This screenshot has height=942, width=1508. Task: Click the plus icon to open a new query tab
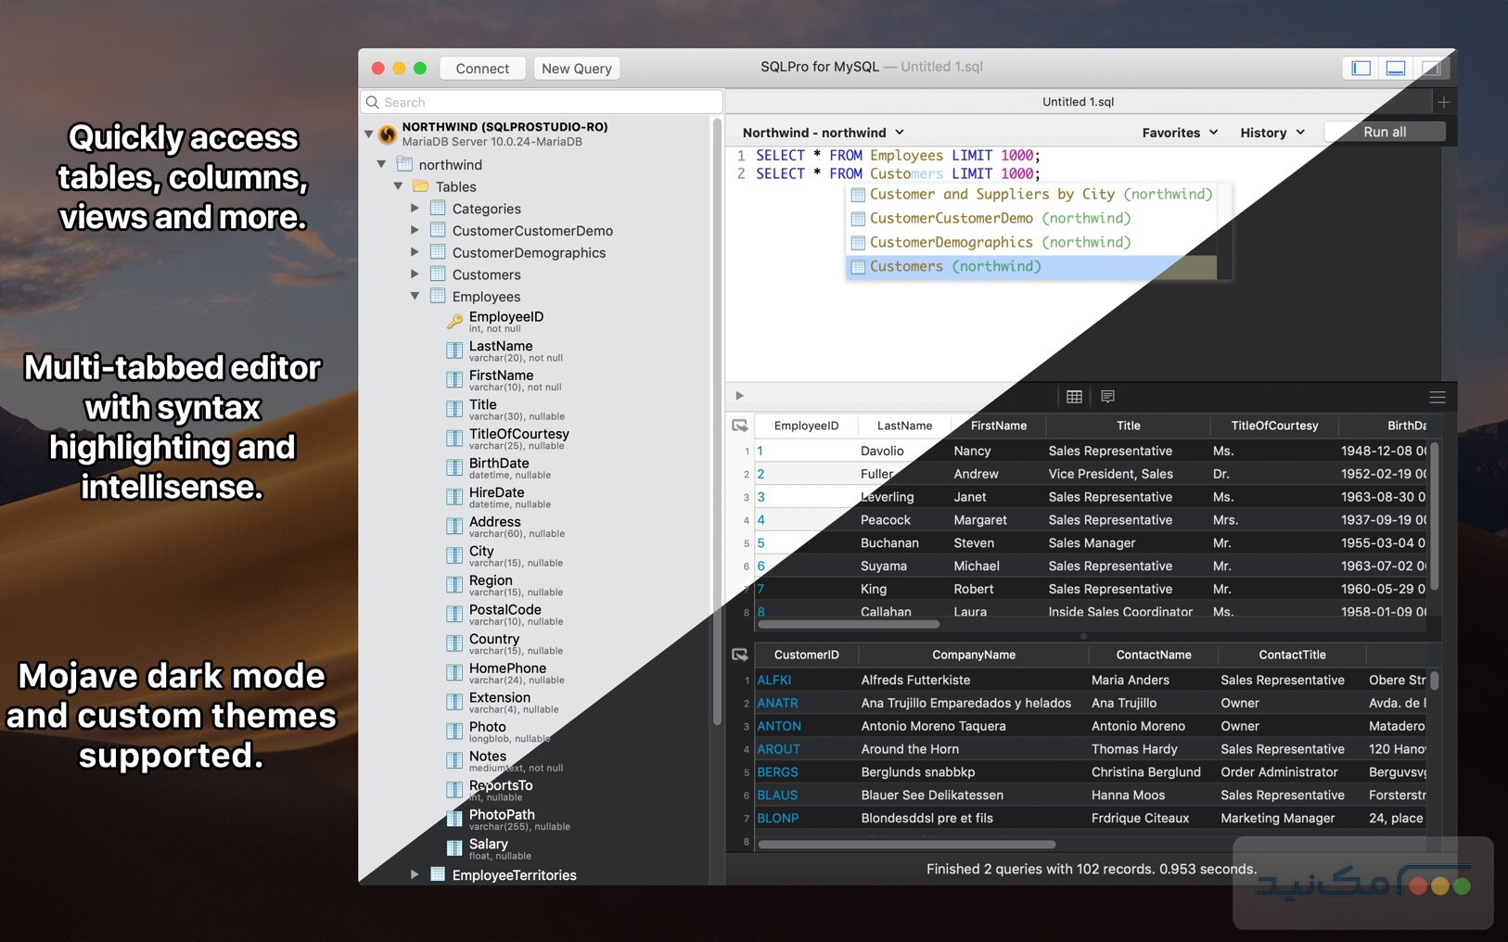[x=1443, y=102]
